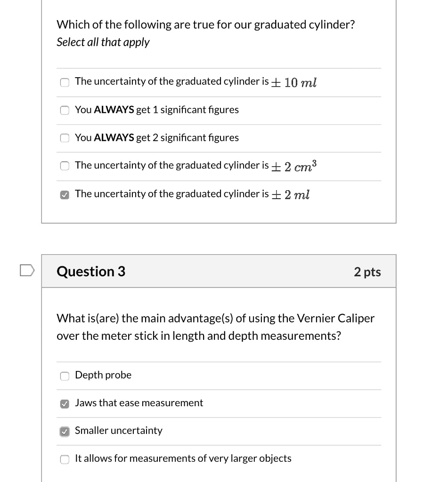The height and width of the screenshot is (482, 432).
Task: Uncheck the 'Smaller uncertainty' answer
Action: click(65, 431)
